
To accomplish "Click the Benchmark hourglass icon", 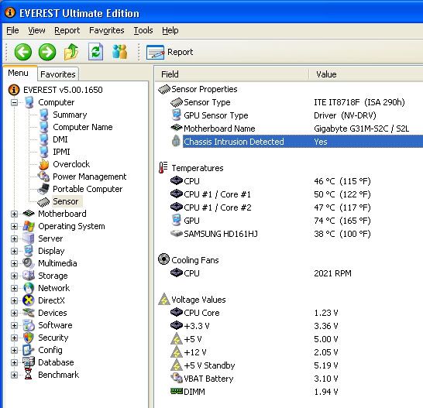I will [29, 375].
